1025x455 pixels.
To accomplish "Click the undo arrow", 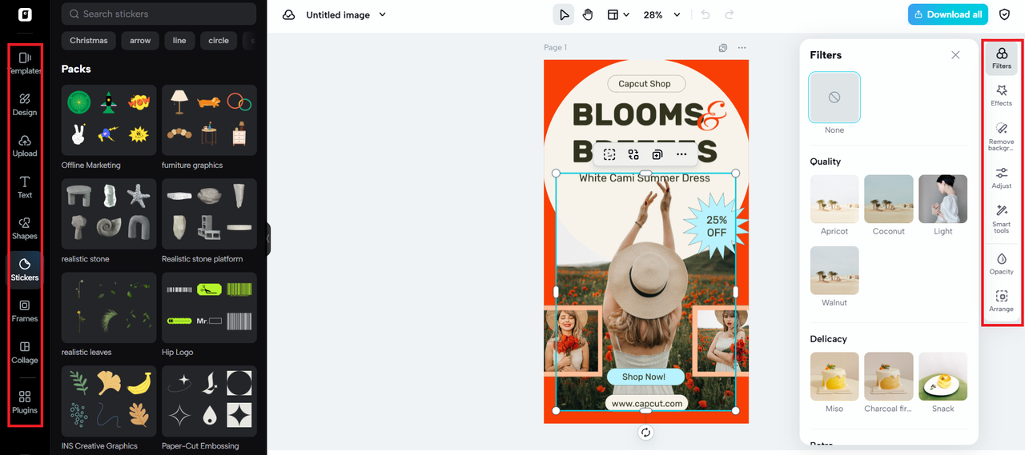I will coord(705,14).
